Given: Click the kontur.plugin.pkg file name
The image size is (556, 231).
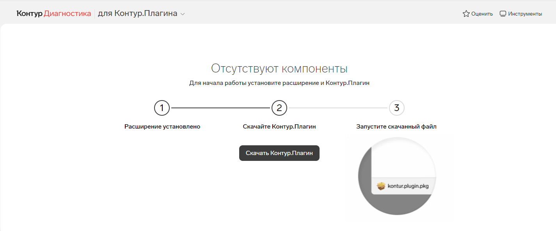Looking at the screenshot, I should (408, 186).
